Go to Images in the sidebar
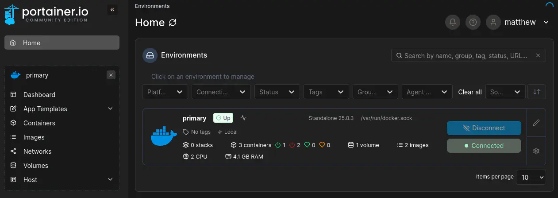 tap(34, 137)
